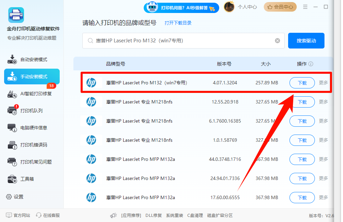Click the megaphone announcement icon

click(113, 216)
